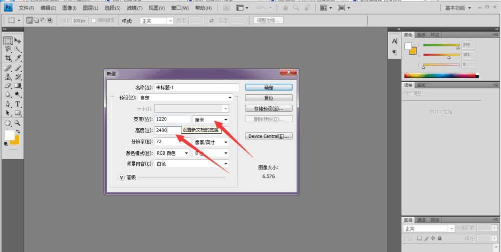The image size is (501, 252).
Task: Open the Layers blend mode dropdown 正常
Action: (x=429, y=228)
